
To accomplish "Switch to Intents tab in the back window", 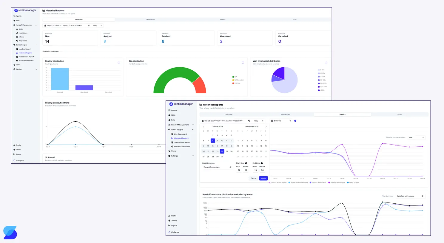I will [x=223, y=20].
